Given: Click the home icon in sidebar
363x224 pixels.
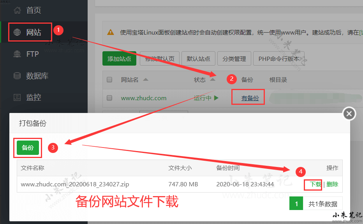Looking at the screenshot, I should point(17,10).
